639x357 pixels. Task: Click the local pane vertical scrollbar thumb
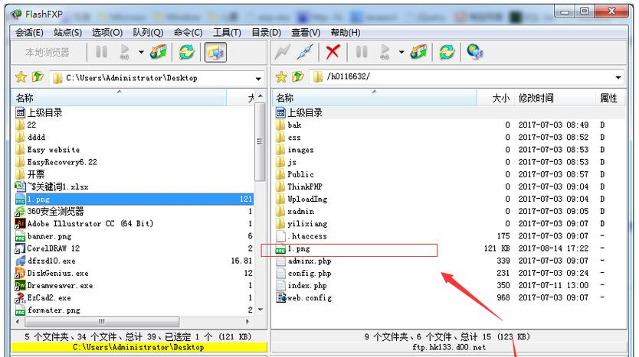260,141
